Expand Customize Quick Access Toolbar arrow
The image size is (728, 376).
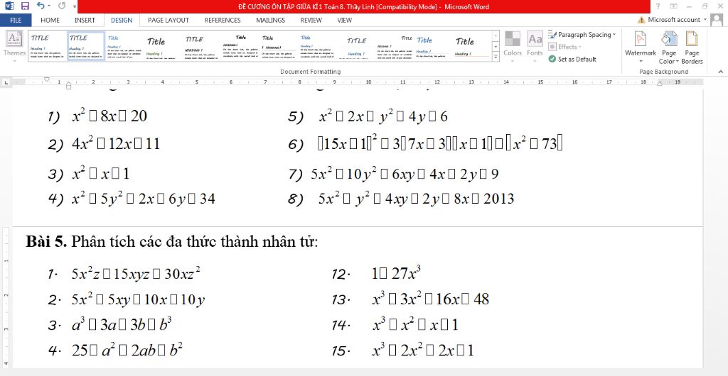click(75, 6)
